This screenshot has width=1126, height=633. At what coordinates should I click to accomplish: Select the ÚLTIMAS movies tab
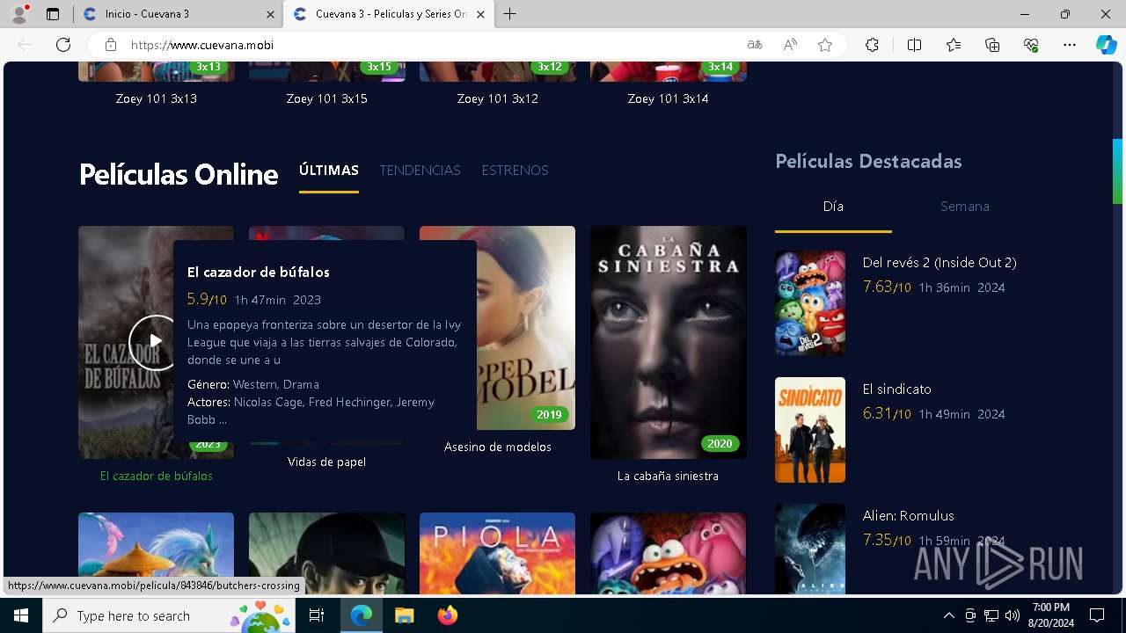tap(329, 171)
